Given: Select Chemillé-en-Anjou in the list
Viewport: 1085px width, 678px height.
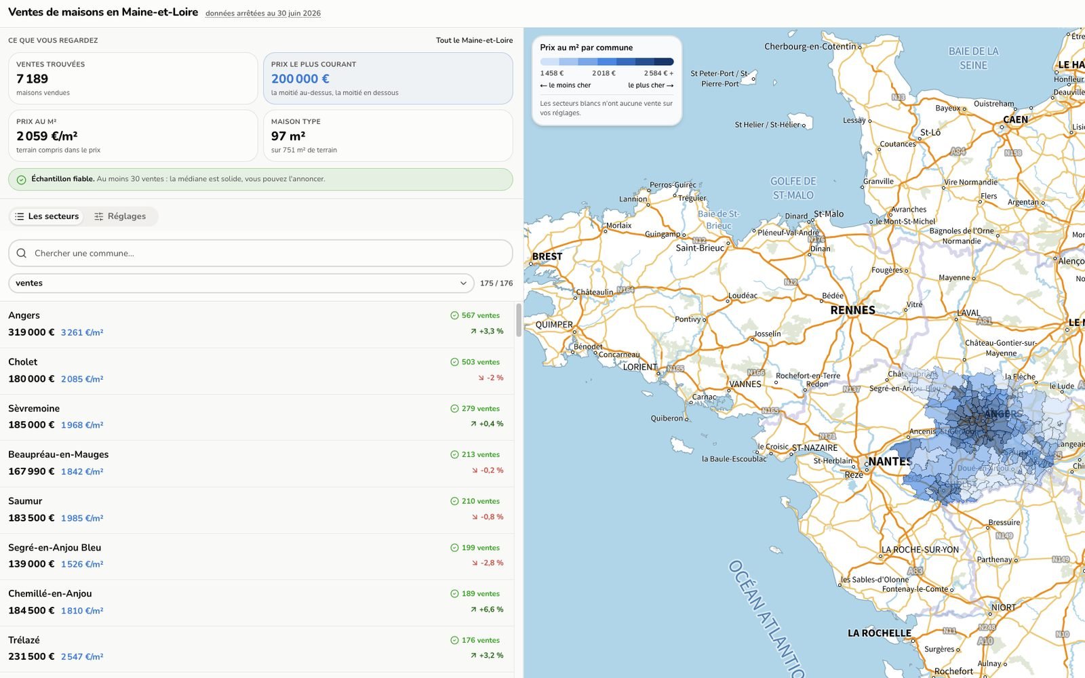Looking at the screenshot, I should click(x=257, y=603).
